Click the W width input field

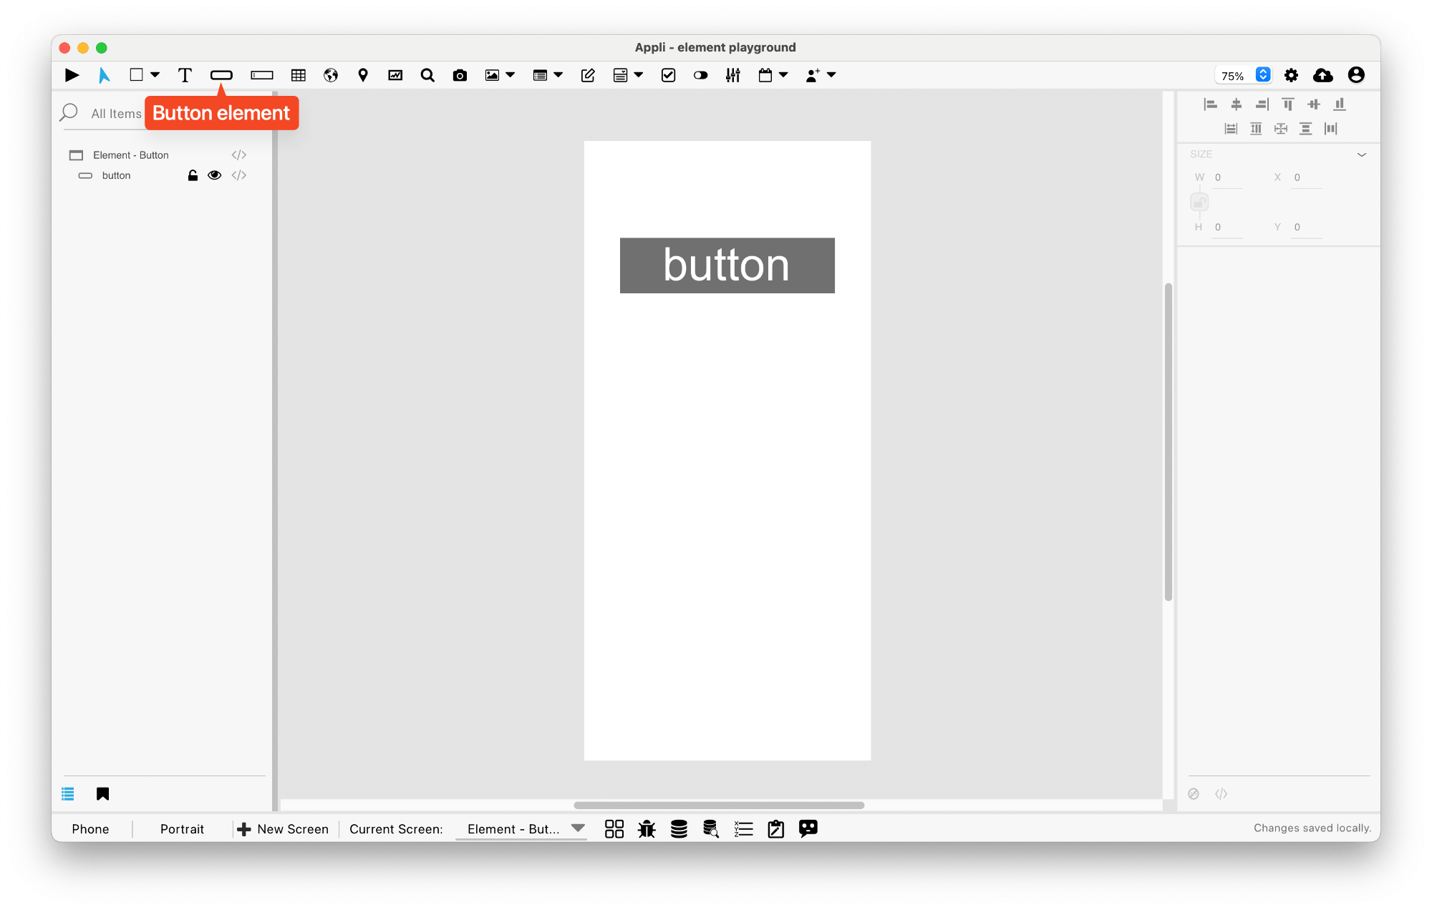tap(1227, 177)
